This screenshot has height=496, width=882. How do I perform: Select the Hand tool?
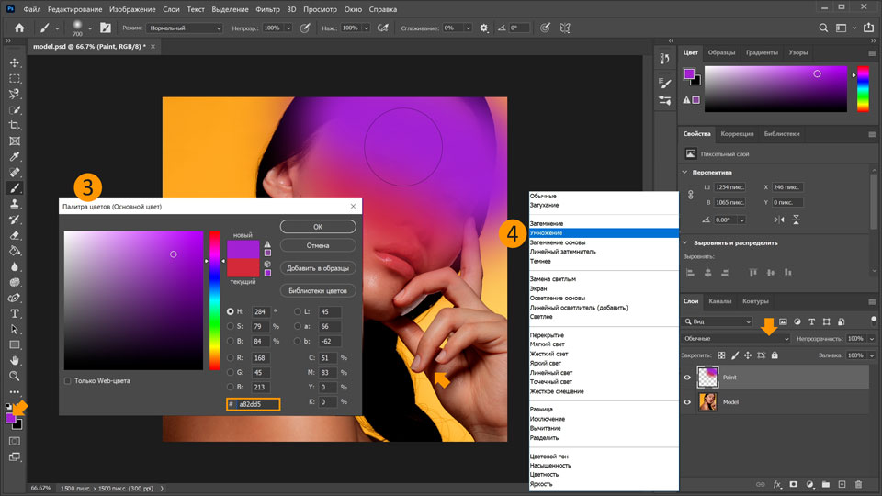coord(15,360)
